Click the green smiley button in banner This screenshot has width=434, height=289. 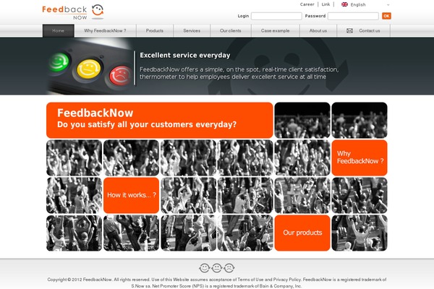click(59, 62)
